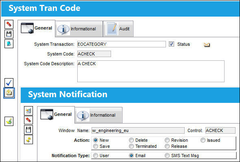This screenshot has width=240, height=162.
Task: Click the "System Code Description:" label
Action: click(x=49, y=64)
